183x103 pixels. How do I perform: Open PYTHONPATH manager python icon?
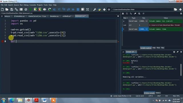click(x=99, y=9)
